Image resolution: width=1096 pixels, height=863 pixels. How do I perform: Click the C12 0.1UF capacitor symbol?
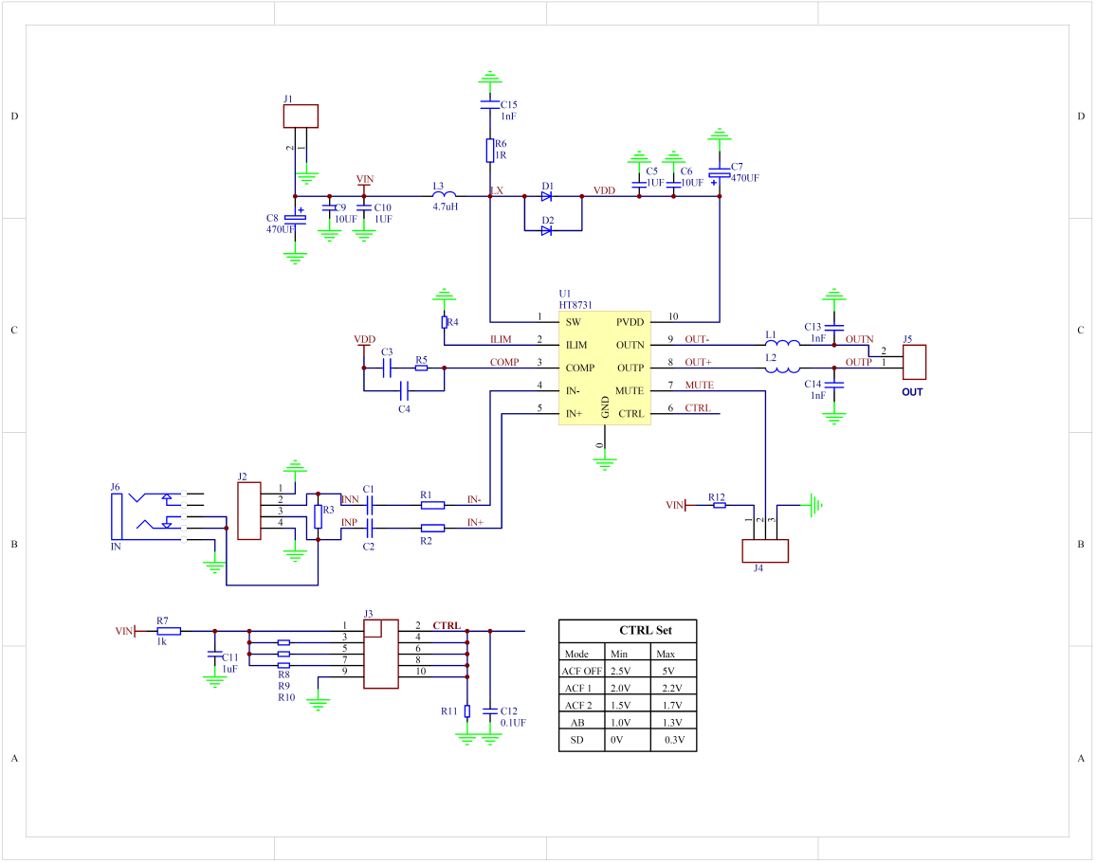(x=490, y=710)
